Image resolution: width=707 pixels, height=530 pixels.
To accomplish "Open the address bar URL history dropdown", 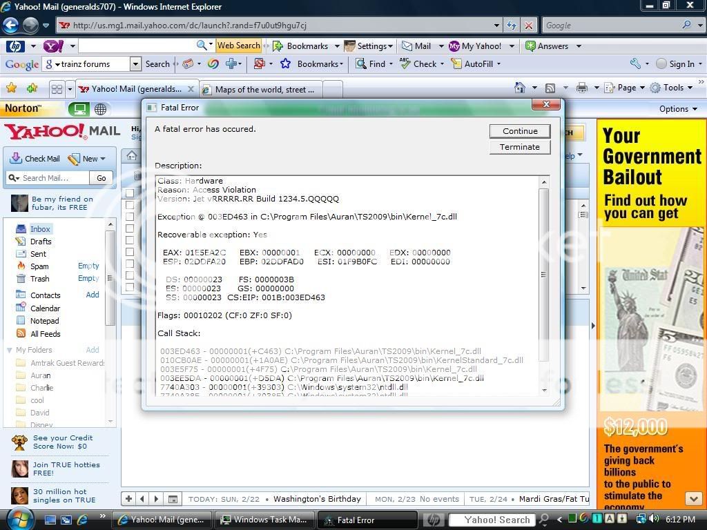I will [496, 26].
